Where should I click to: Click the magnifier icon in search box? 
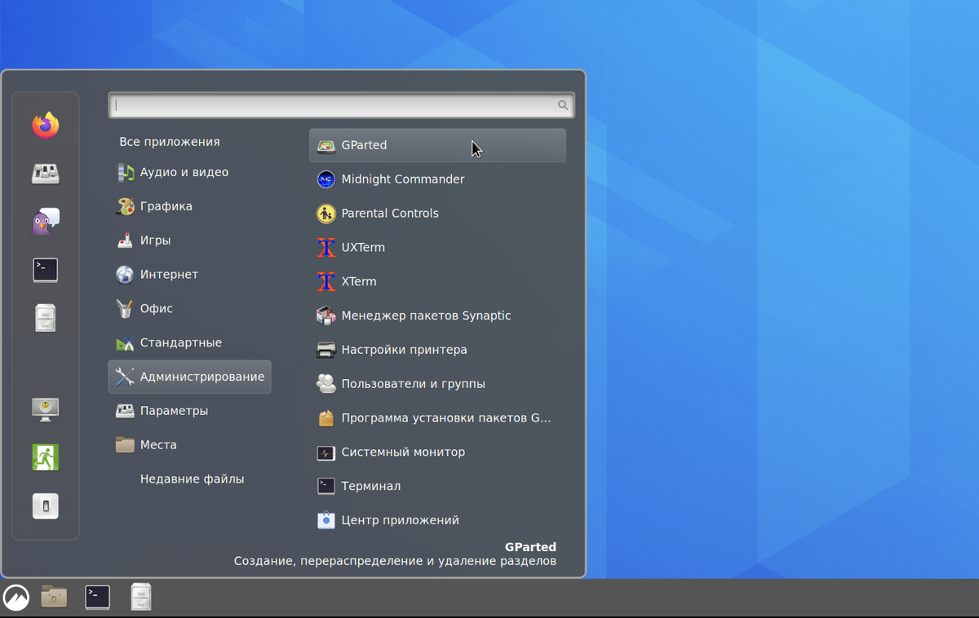coord(563,105)
